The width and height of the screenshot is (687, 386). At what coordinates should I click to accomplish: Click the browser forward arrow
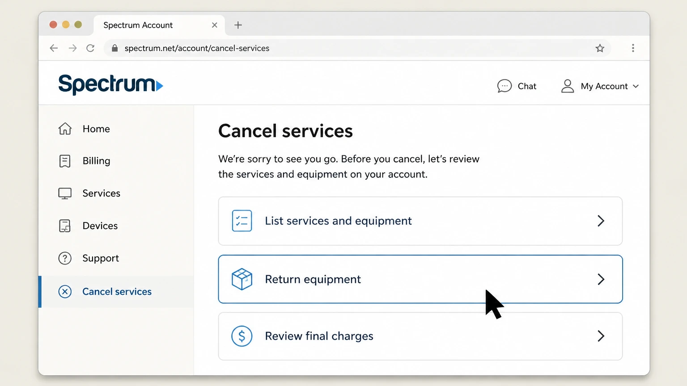(72, 48)
